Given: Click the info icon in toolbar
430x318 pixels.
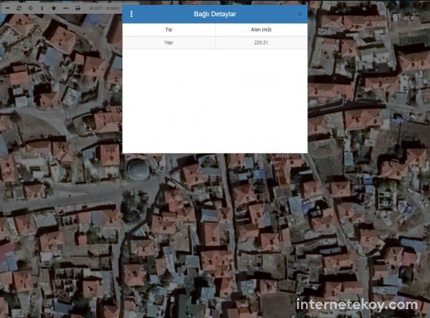Looking at the screenshot, I should [x=42, y=8].
